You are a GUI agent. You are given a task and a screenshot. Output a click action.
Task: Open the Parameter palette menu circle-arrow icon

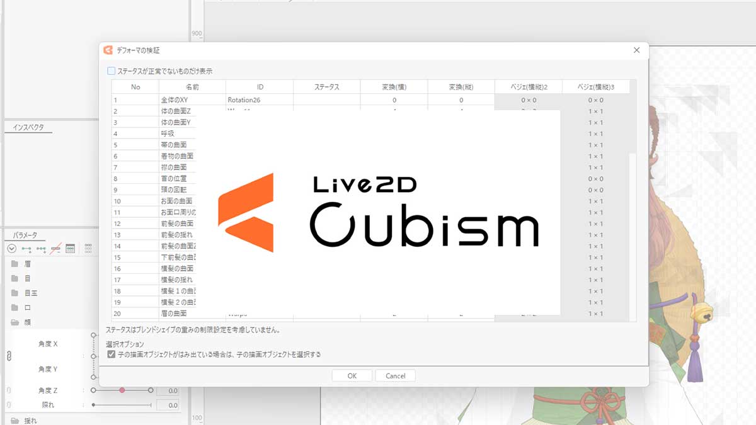tap(11, 249)
